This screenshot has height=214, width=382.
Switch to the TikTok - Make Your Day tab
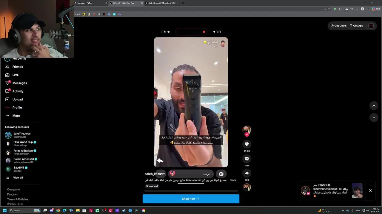[x=126, y=3]
